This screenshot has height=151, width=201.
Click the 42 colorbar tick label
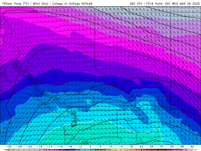192,146
